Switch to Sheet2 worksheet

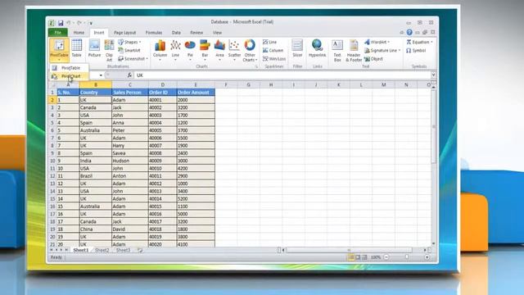coord(102,250)
